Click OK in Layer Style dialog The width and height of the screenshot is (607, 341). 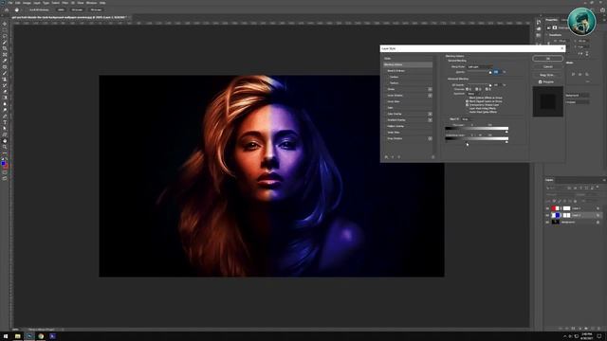pyautogui.click(x=548, y=59)
